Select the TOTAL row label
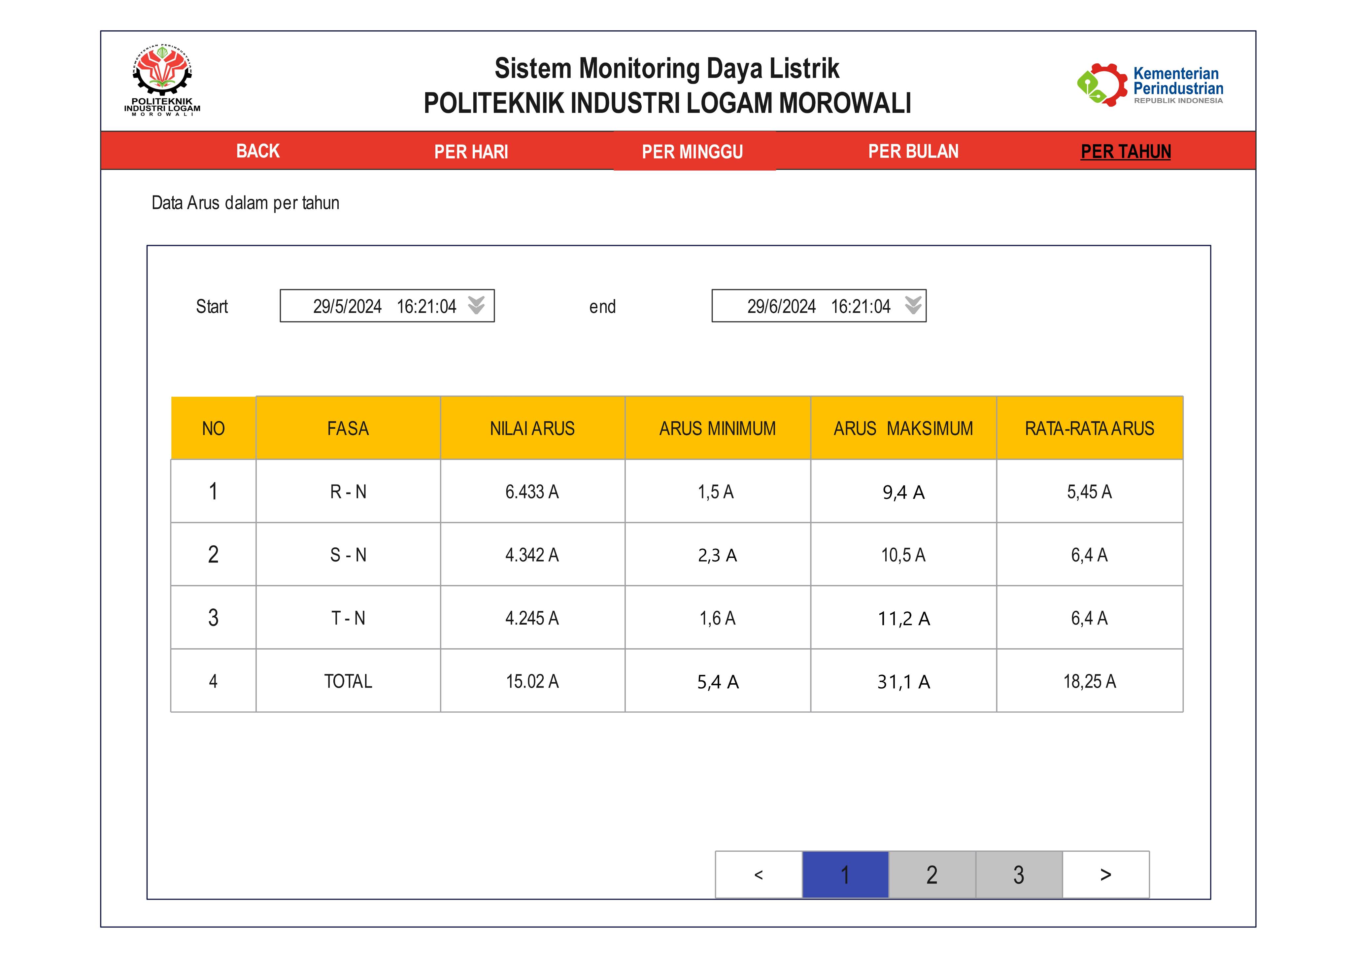This screenshot has height=956, width=1352. 348,681
